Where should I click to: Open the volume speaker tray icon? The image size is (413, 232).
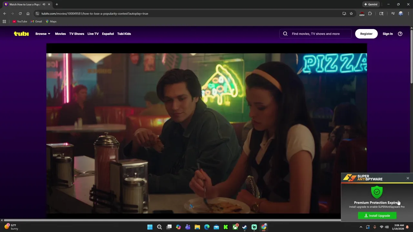(387, 227)
